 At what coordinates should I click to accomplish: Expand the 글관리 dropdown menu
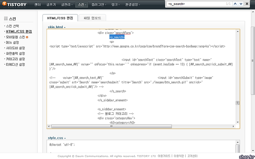coord(67,5)
